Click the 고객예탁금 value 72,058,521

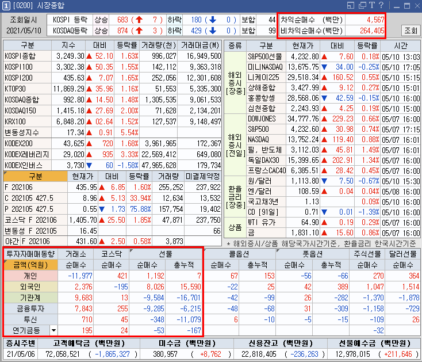(63, 354)
